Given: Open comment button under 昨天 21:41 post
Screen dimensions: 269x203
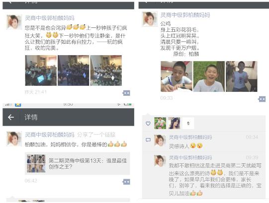Looking at the screenshot, I should click(126, 93).
